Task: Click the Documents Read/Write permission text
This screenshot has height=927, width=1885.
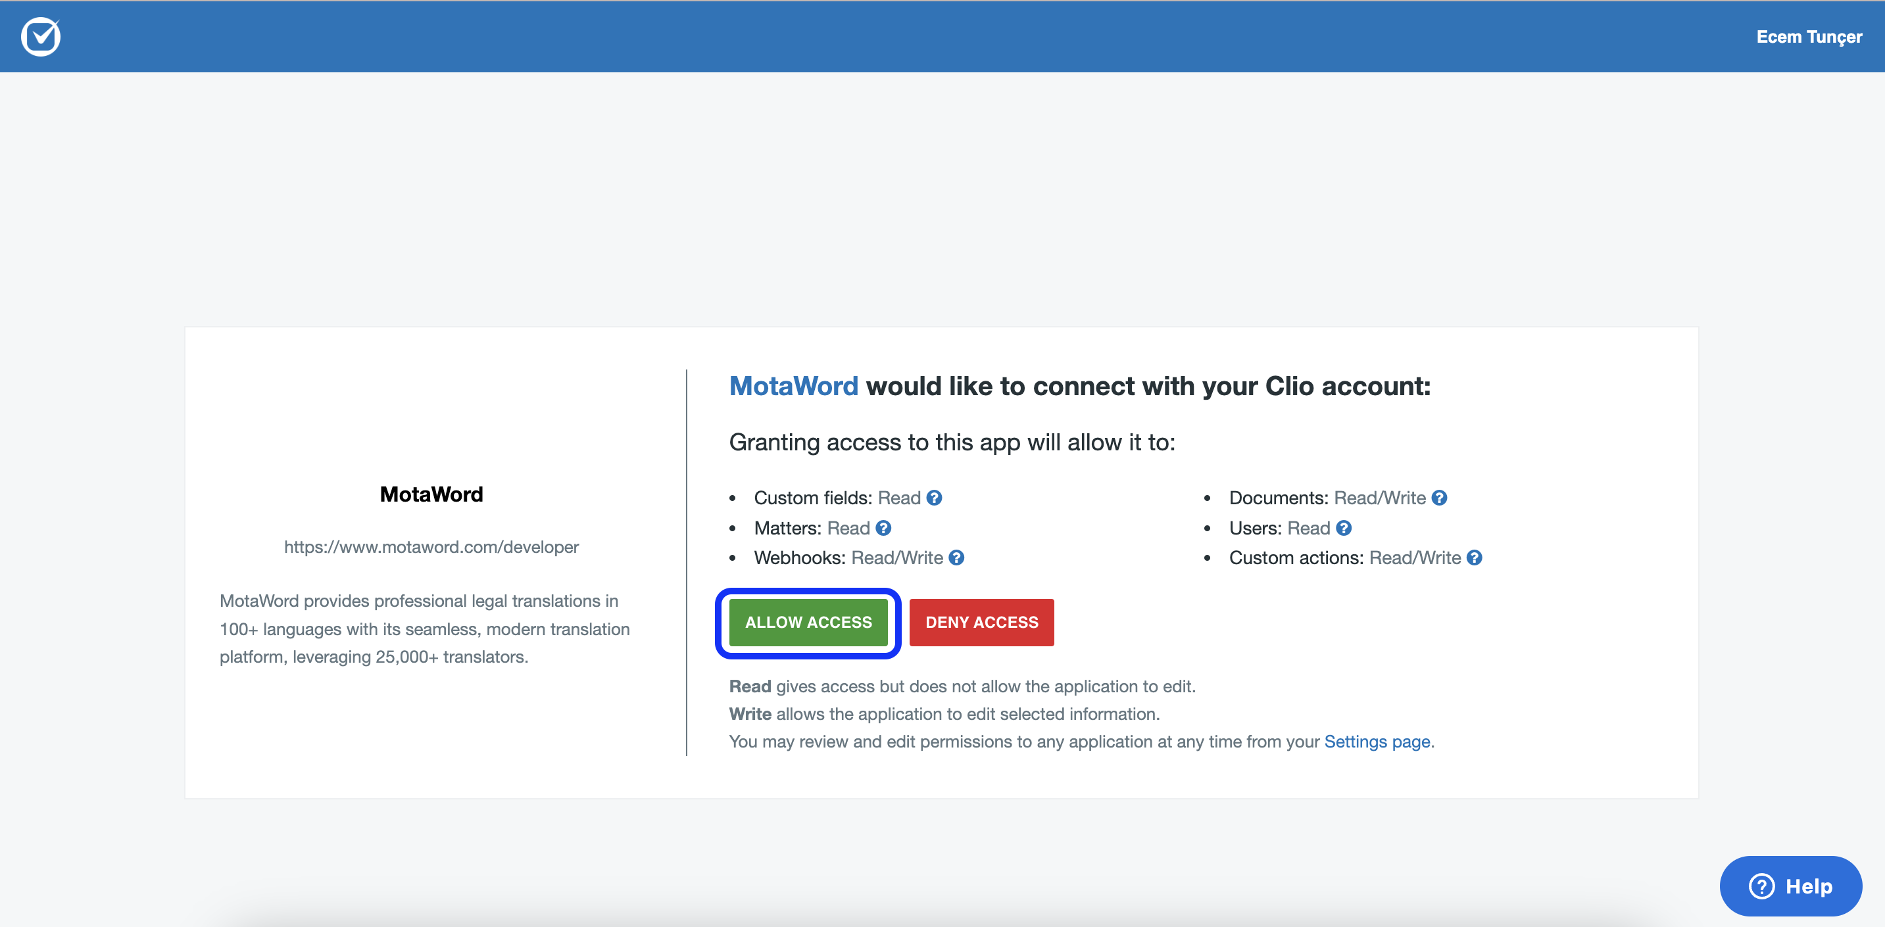Action: 1379,498
